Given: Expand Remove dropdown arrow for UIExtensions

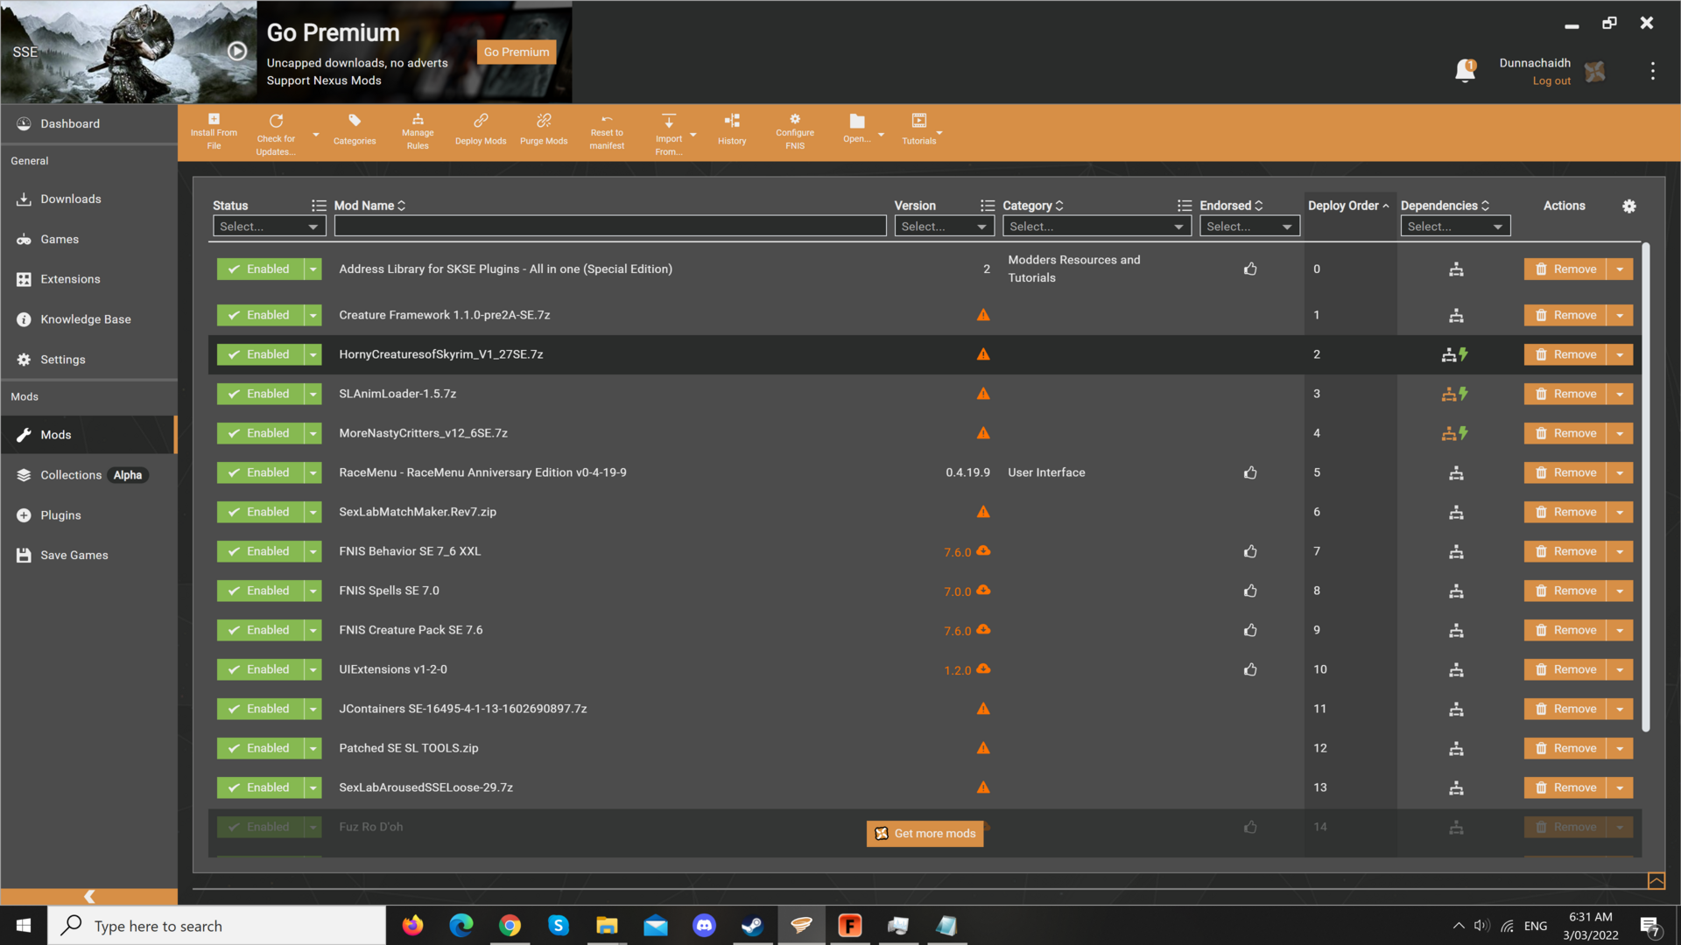Looking at the screenshot, I should point(1620,669).
